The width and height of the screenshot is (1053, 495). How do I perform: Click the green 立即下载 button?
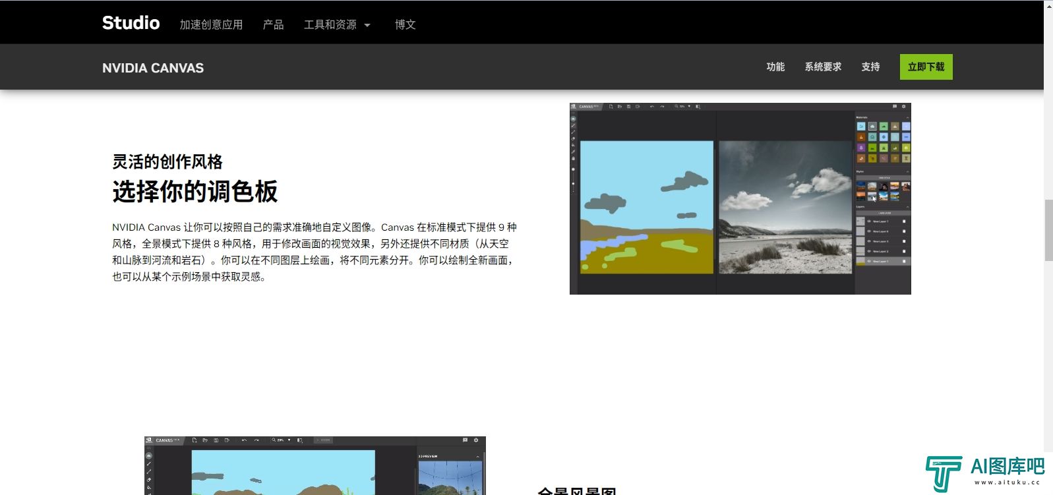(926, 67)
